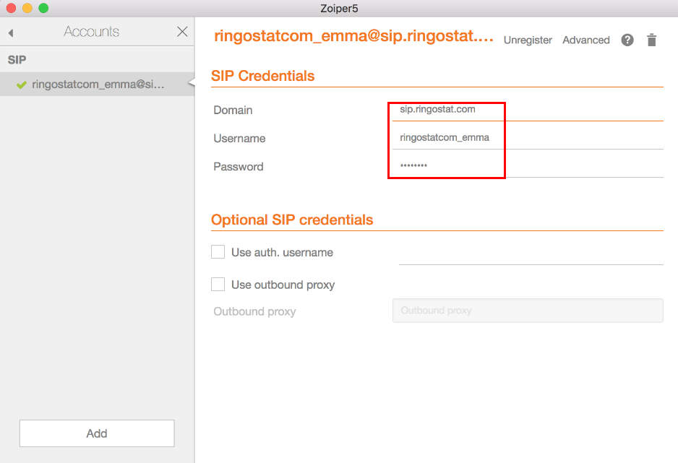
Task: Delete the account with the trash icon
Action: [x=652, y=40]
